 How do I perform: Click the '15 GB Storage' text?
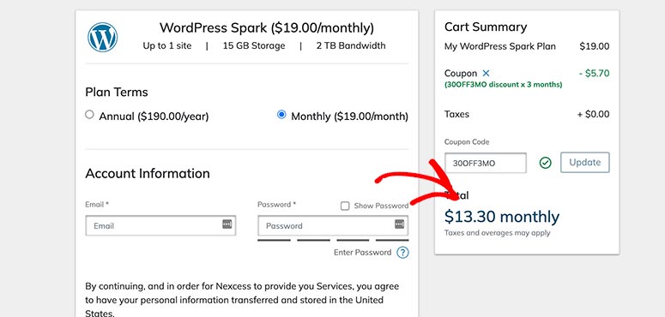click(x=254, y=45)
